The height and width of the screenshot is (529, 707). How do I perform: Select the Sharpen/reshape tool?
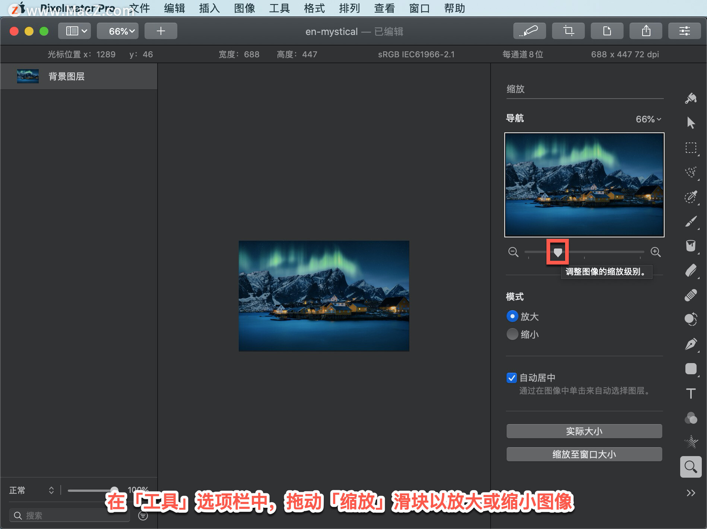coord(691,442)
